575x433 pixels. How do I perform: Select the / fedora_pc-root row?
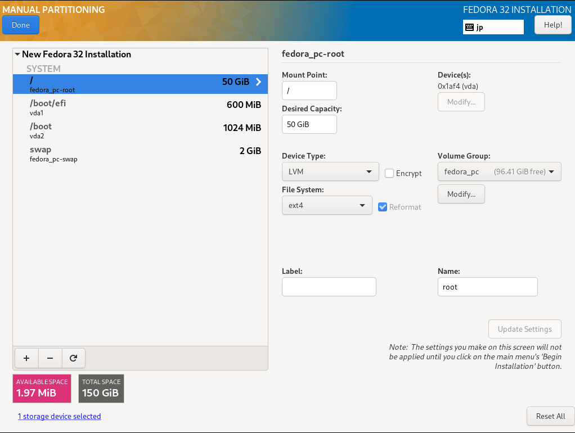[x=141, y=84]
